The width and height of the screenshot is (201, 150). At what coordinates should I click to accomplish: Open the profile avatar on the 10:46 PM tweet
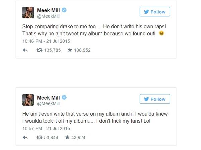pyautogui.click(x=28, y=13)
